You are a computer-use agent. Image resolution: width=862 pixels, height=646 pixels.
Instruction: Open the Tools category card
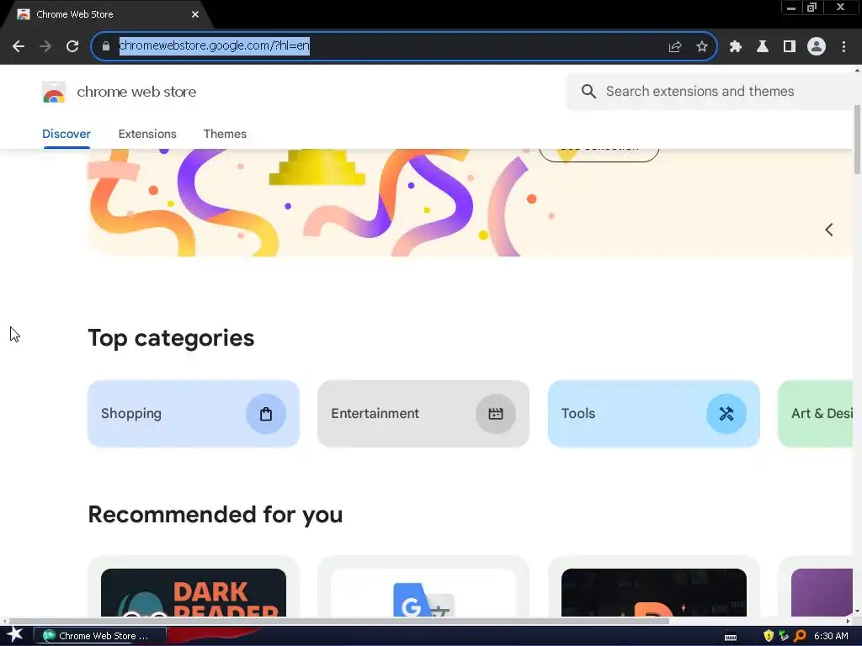tap(653, 414)
